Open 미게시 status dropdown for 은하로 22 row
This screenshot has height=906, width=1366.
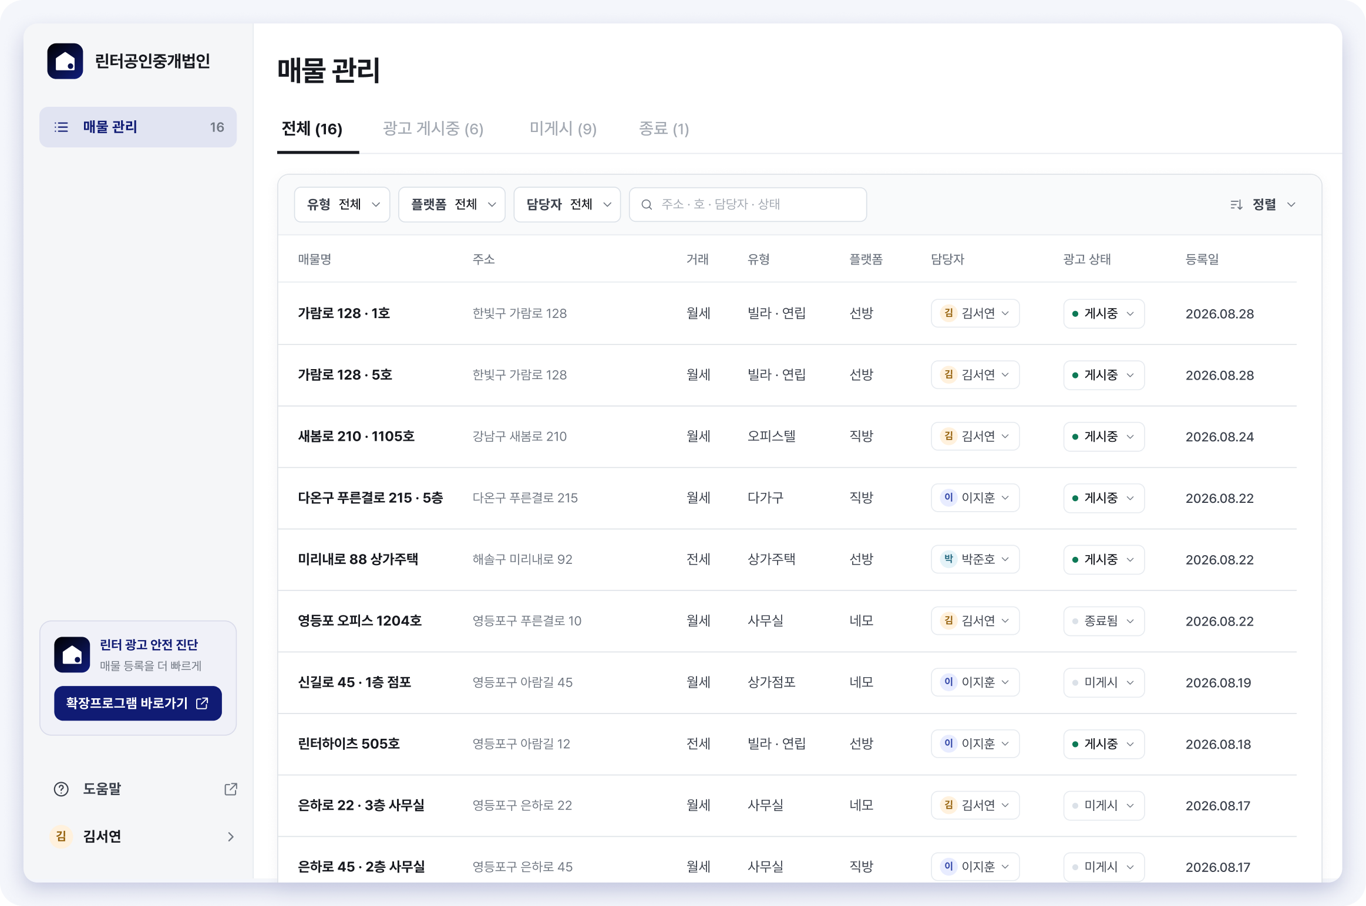click(1104, 806)
